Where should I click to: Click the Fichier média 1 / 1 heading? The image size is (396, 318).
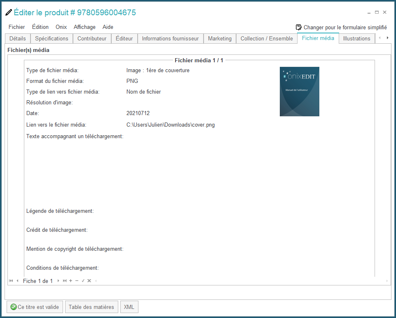pos(199,60)
